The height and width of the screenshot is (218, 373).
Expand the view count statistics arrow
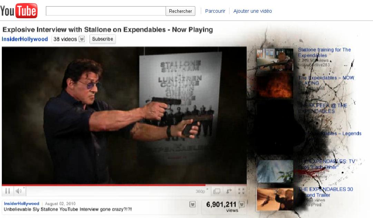tap(242, 204)
